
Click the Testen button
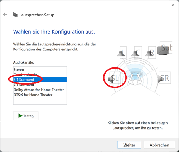click(x=26, y=116)
